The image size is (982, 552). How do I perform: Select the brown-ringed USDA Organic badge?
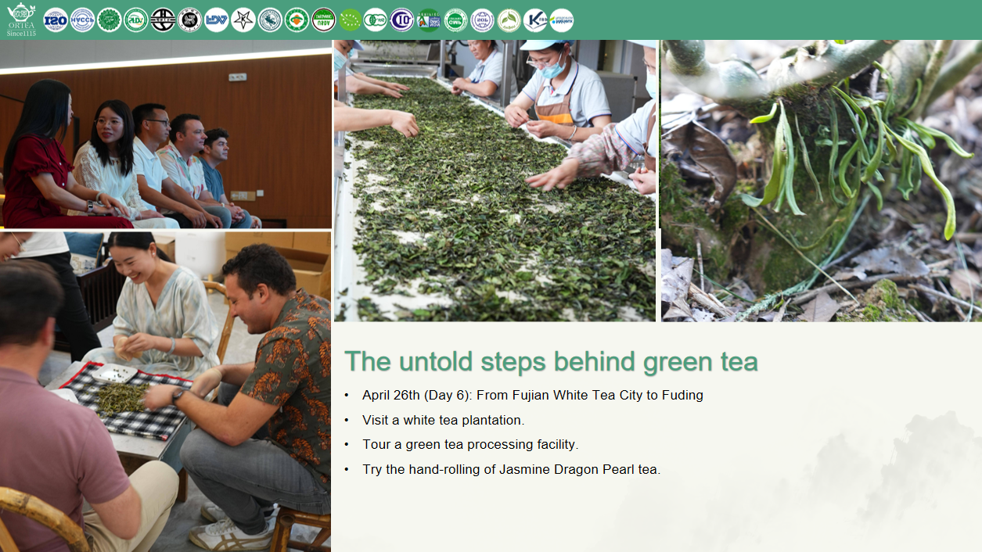(x=323, y=20)
